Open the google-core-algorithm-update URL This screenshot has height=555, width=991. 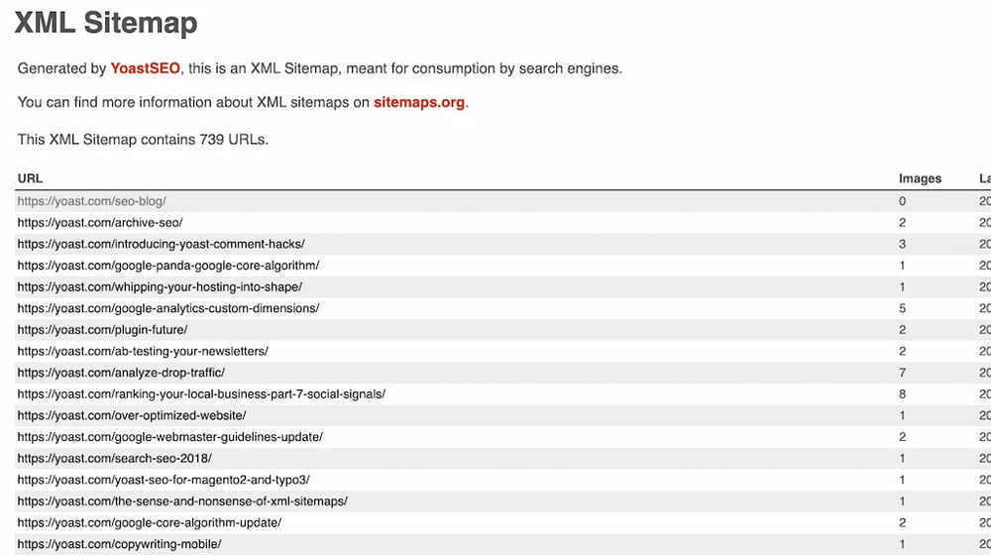pyautogui.click(x=150, y=523)
